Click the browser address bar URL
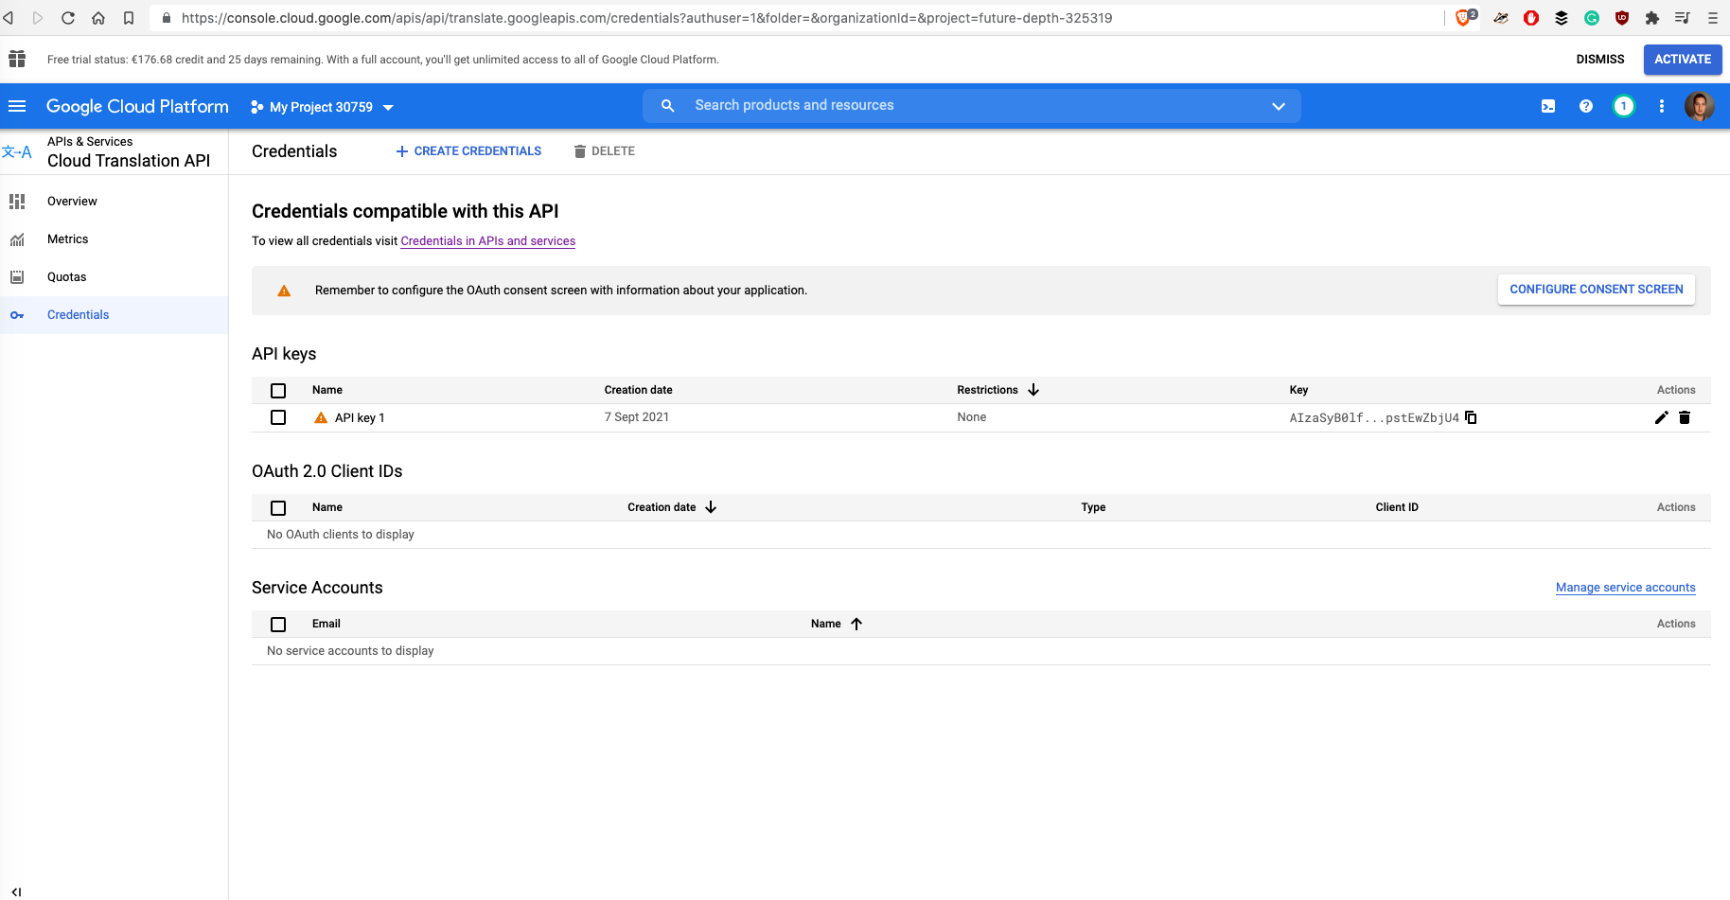This screenshot has width=1730, height=900. pos(646,18)
